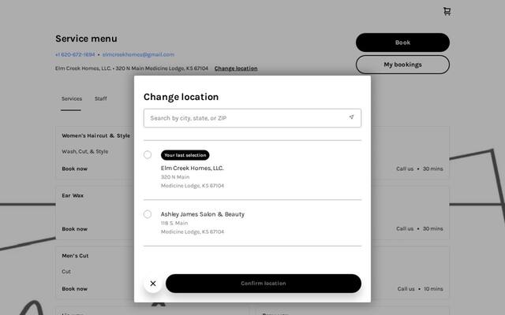
Task: Click '320 N Main' address in dialog
Action: (x=175, y=177)
